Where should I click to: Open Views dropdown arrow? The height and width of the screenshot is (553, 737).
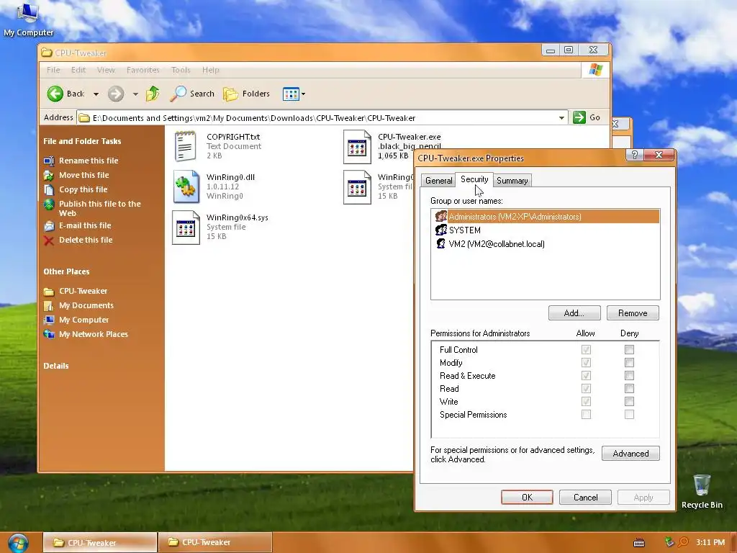coord(303,94)
